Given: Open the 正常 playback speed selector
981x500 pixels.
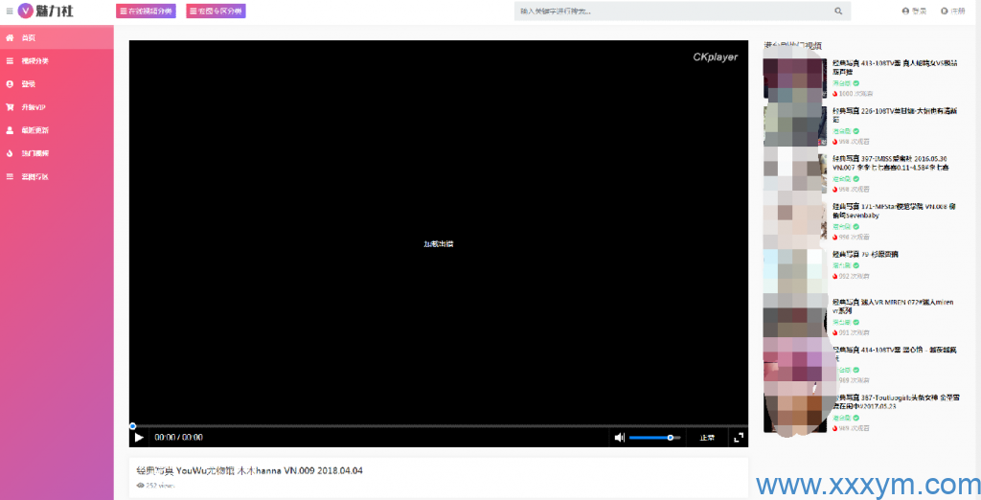Looking at the screenshot, I should click(707, 438).
